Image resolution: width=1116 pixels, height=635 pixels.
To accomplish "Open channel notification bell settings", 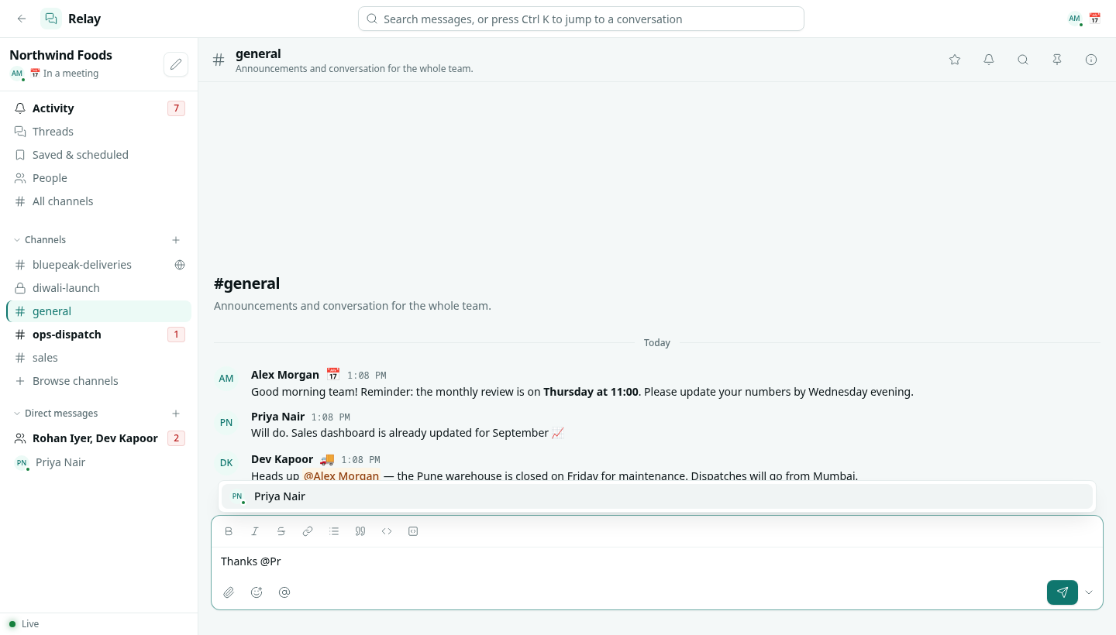I will (989, 60).
